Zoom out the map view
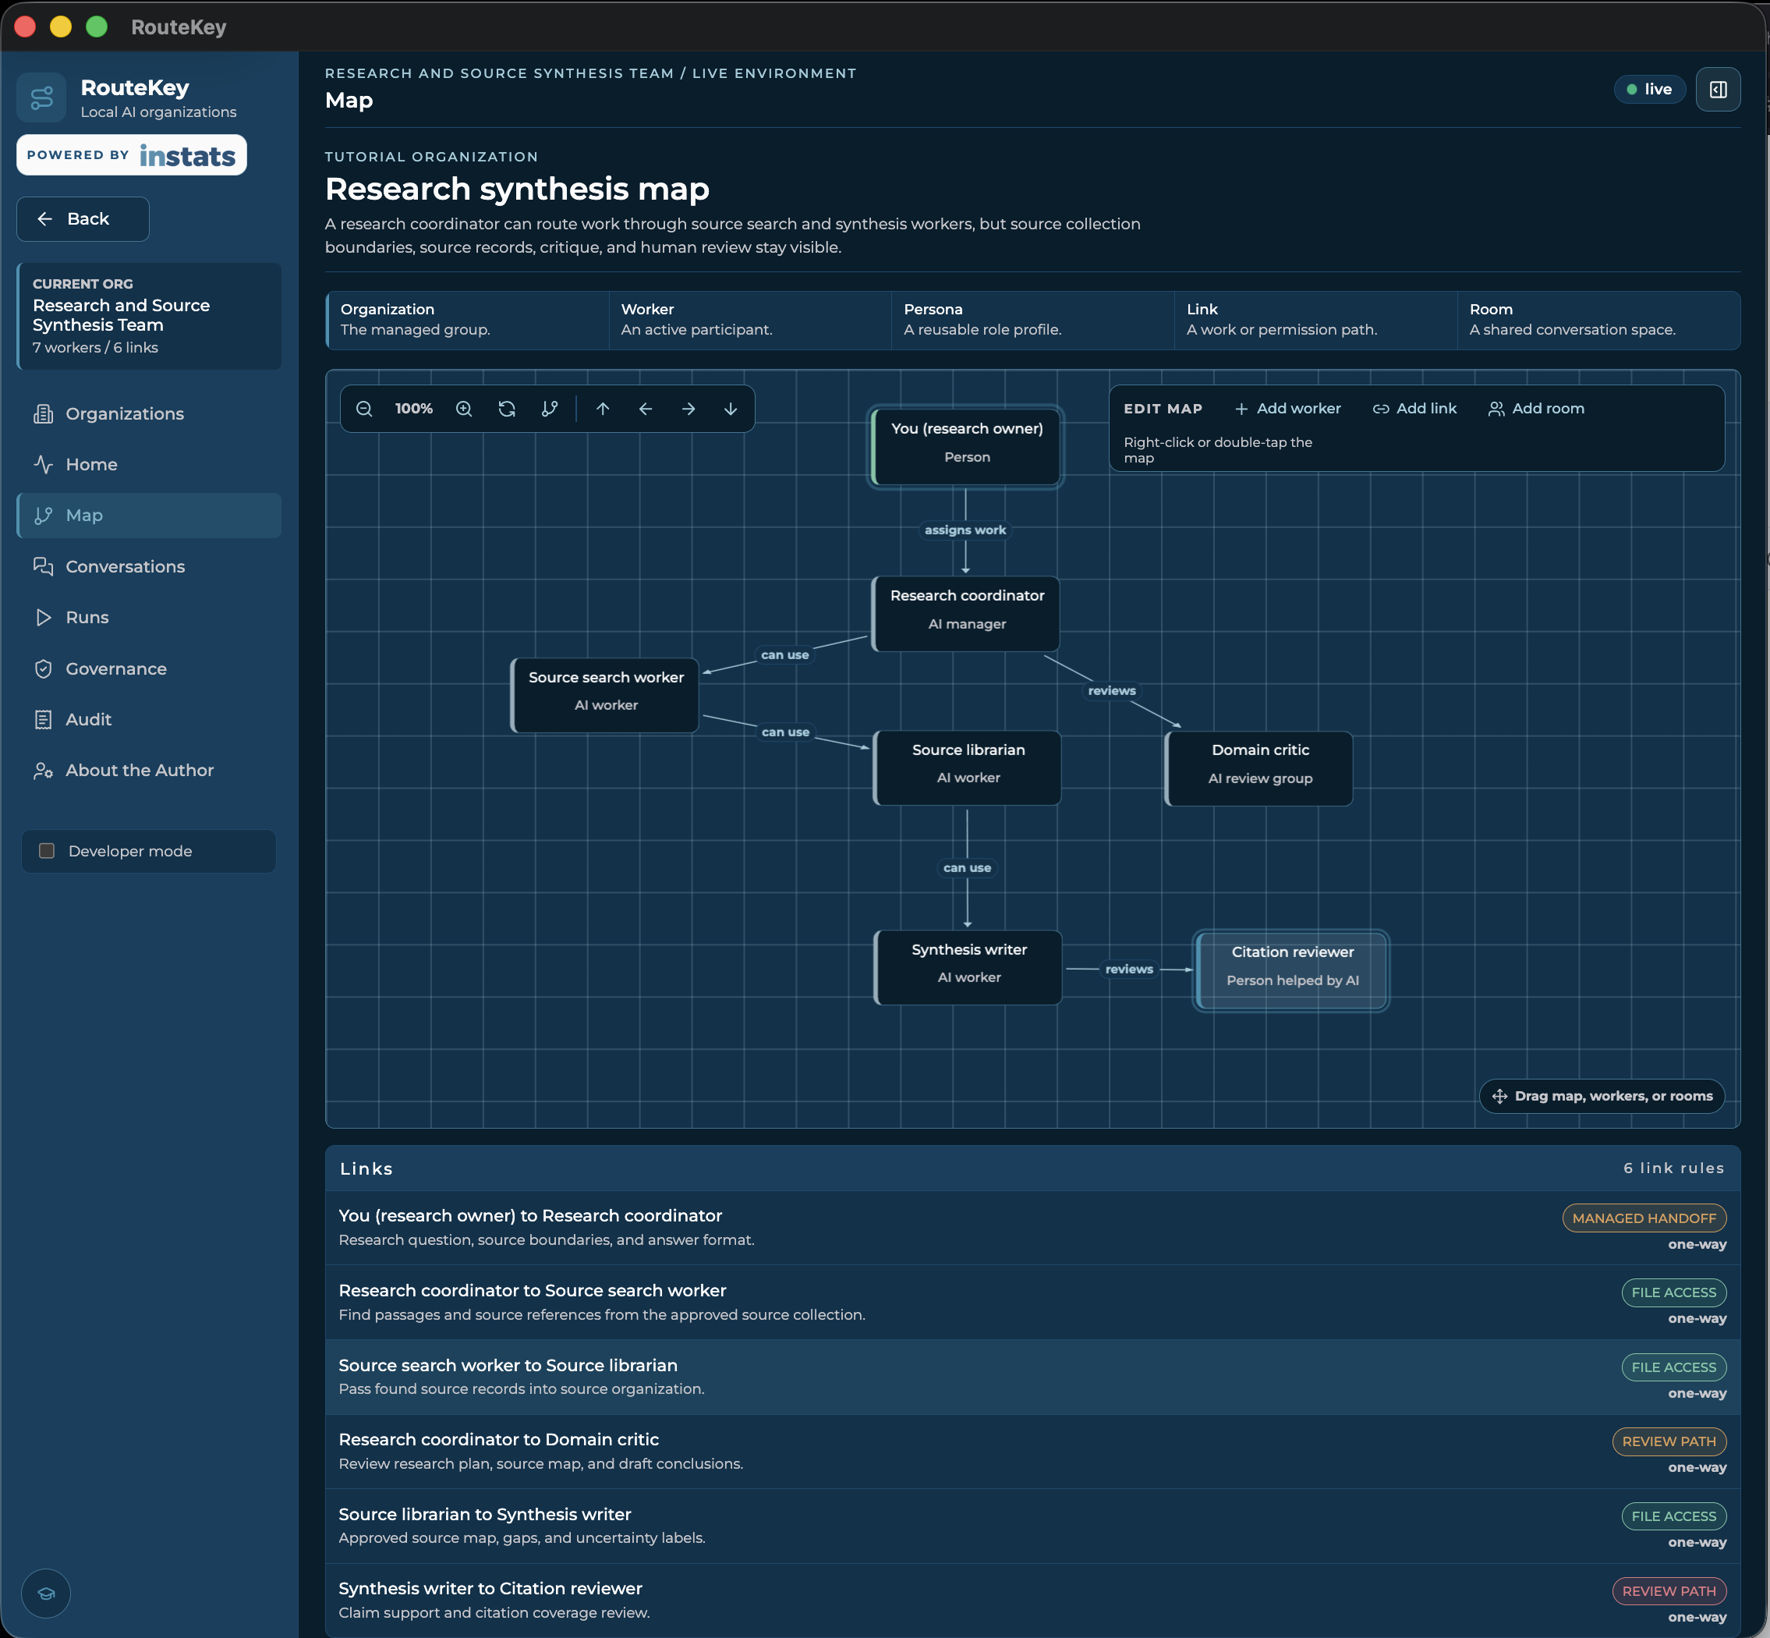This screenshot has height=1638, width=1770. pos(364,409)
